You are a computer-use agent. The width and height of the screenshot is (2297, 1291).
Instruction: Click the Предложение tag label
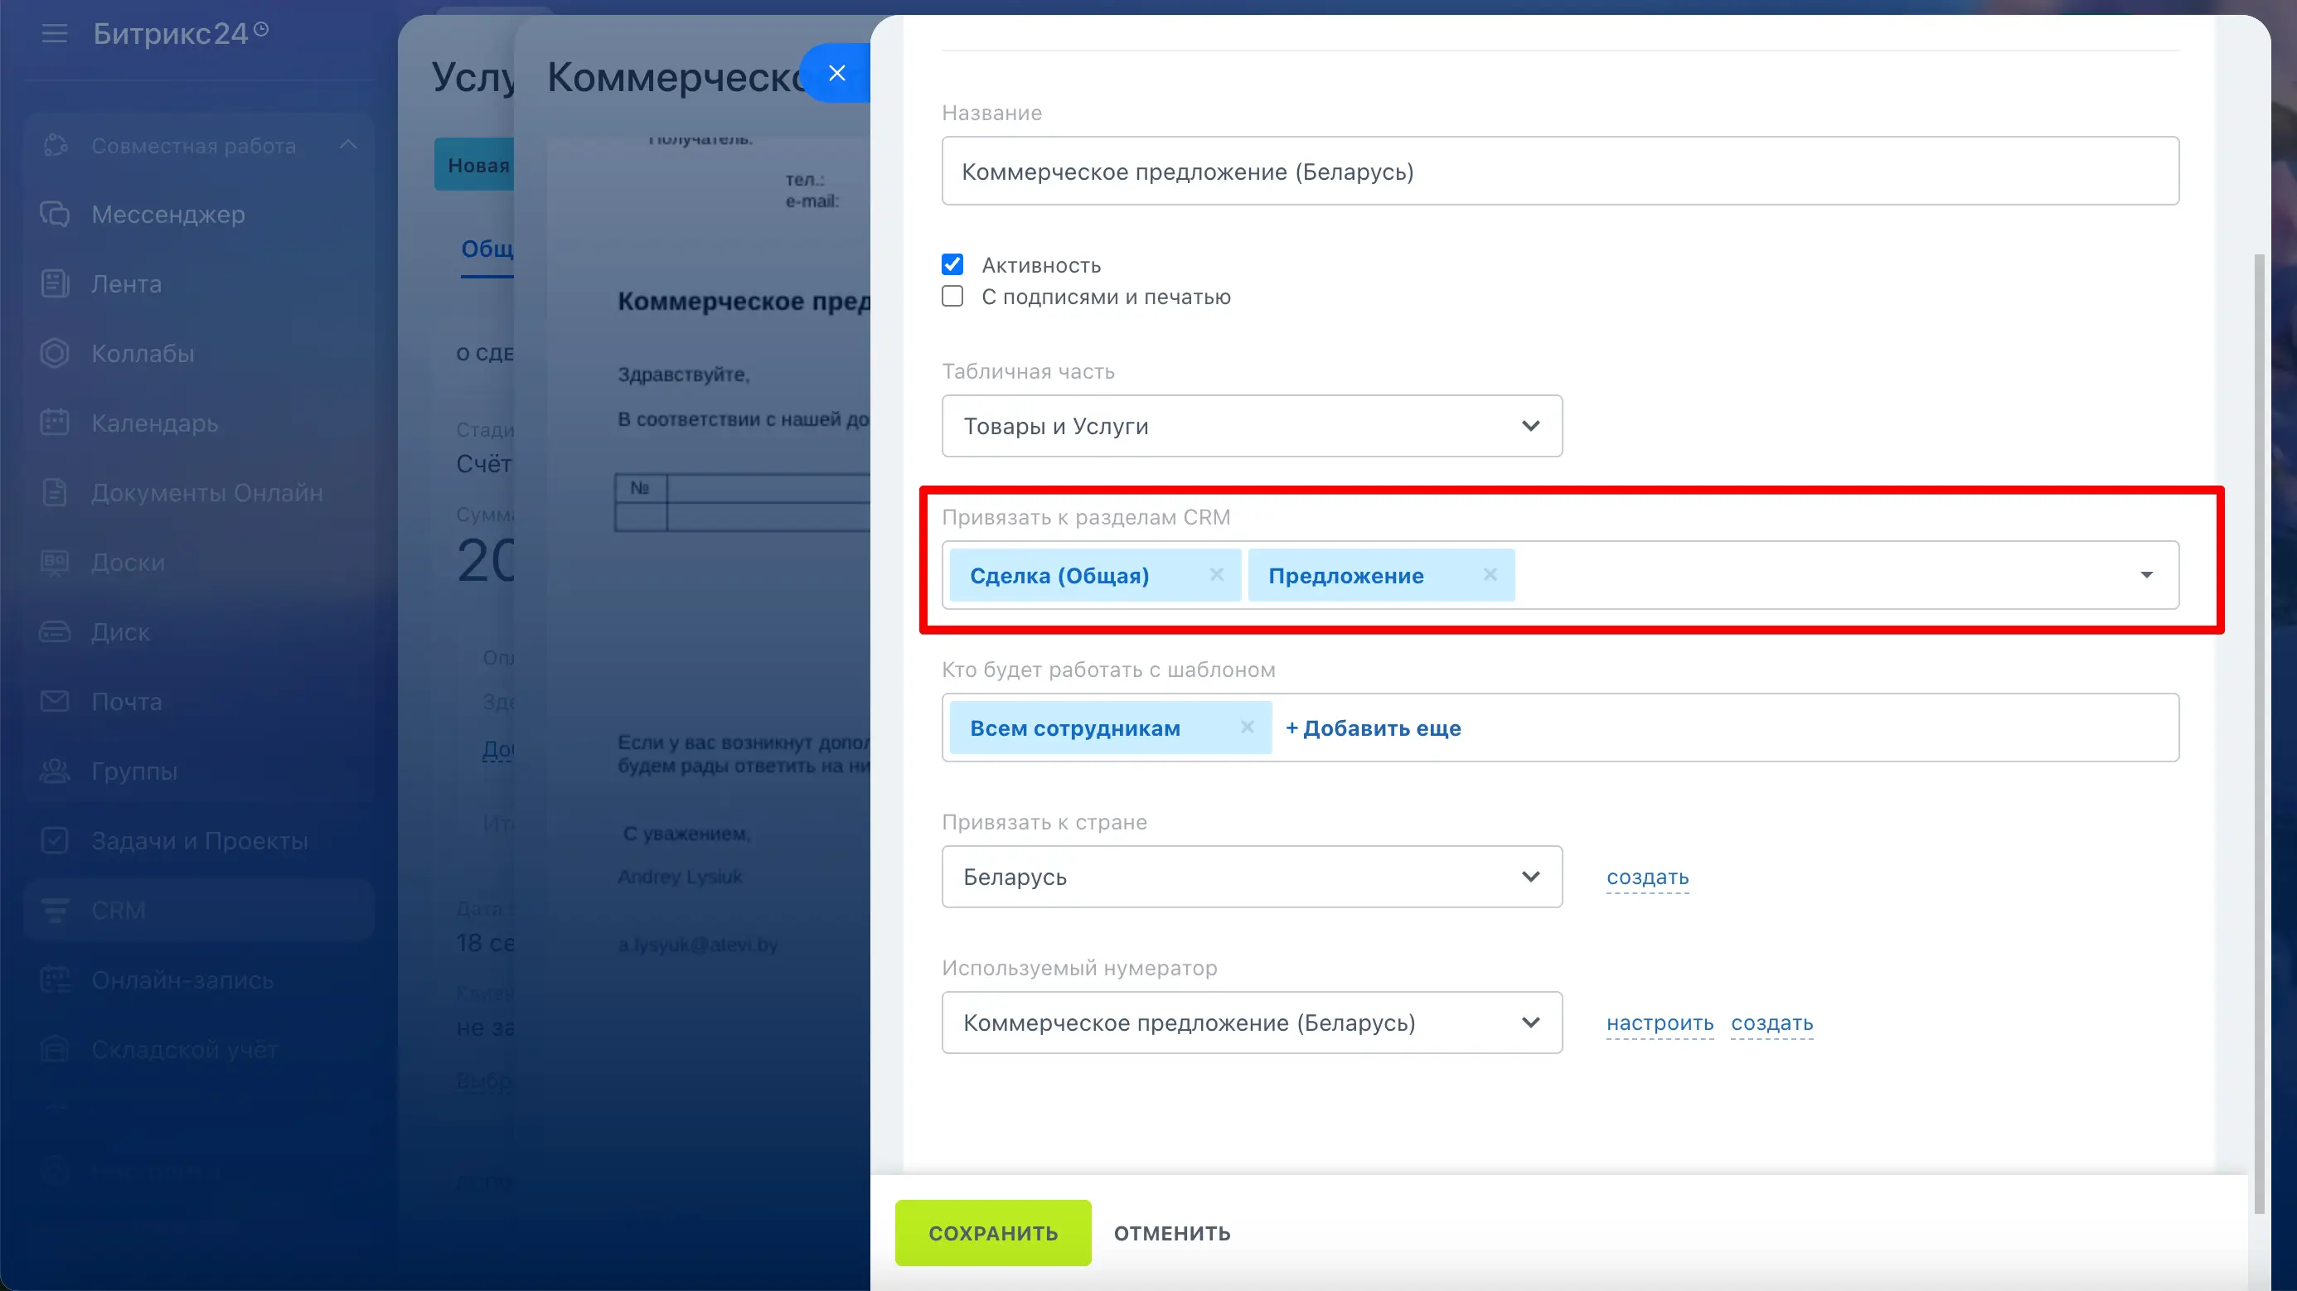click(1346, 576)
